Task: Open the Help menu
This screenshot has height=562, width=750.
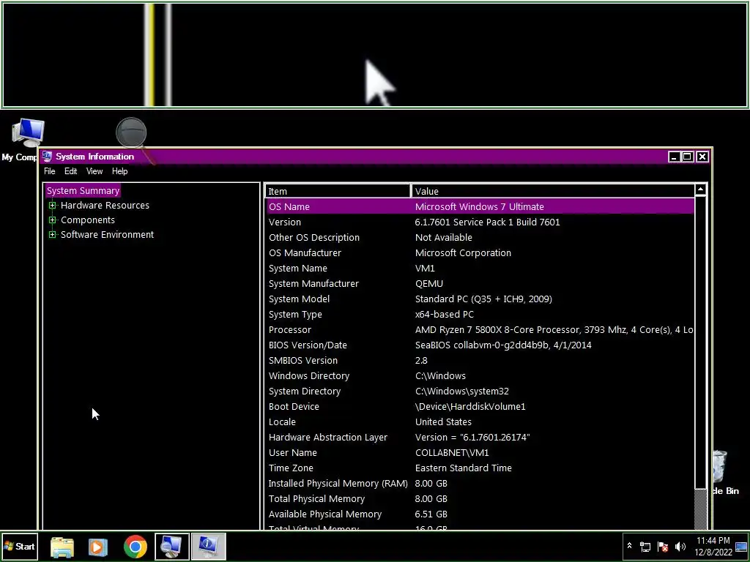Action: [x=119, y=171]
